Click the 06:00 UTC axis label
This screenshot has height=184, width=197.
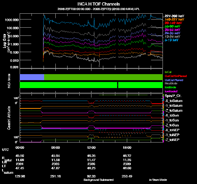click(55, 147)
